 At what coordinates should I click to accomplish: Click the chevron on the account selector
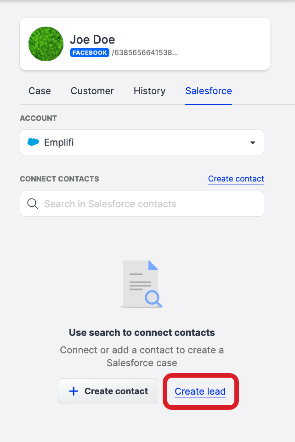point(252,142)
